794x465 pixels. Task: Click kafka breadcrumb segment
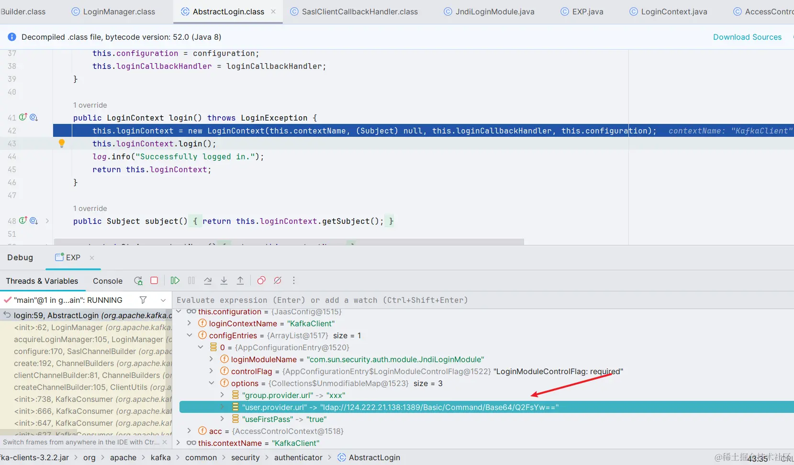point(160,457)
